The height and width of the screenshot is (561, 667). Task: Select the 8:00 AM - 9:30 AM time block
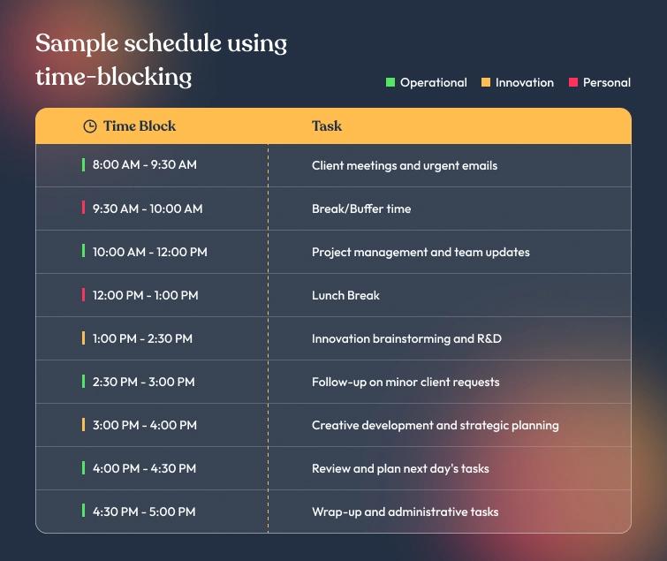(144, 165)
